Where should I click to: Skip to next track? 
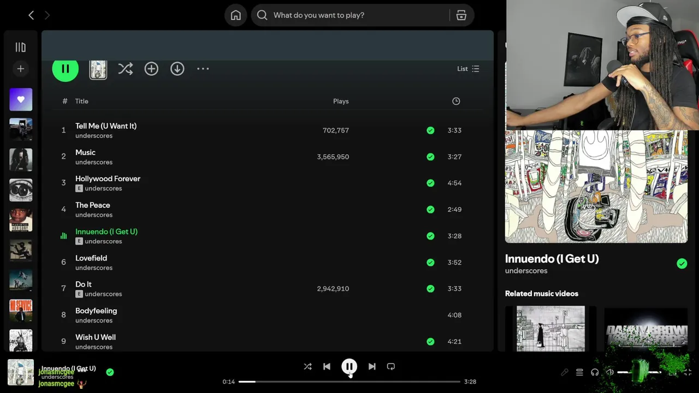pyautogui.click(x=372, y=367)
